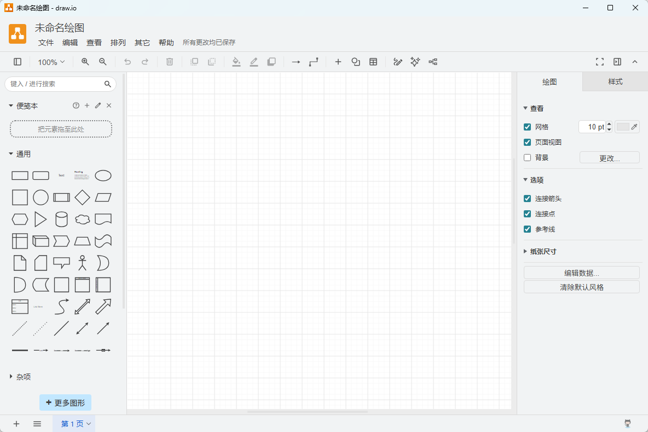Select the ellipse shape in 通用 palette

tap(103, 176)
